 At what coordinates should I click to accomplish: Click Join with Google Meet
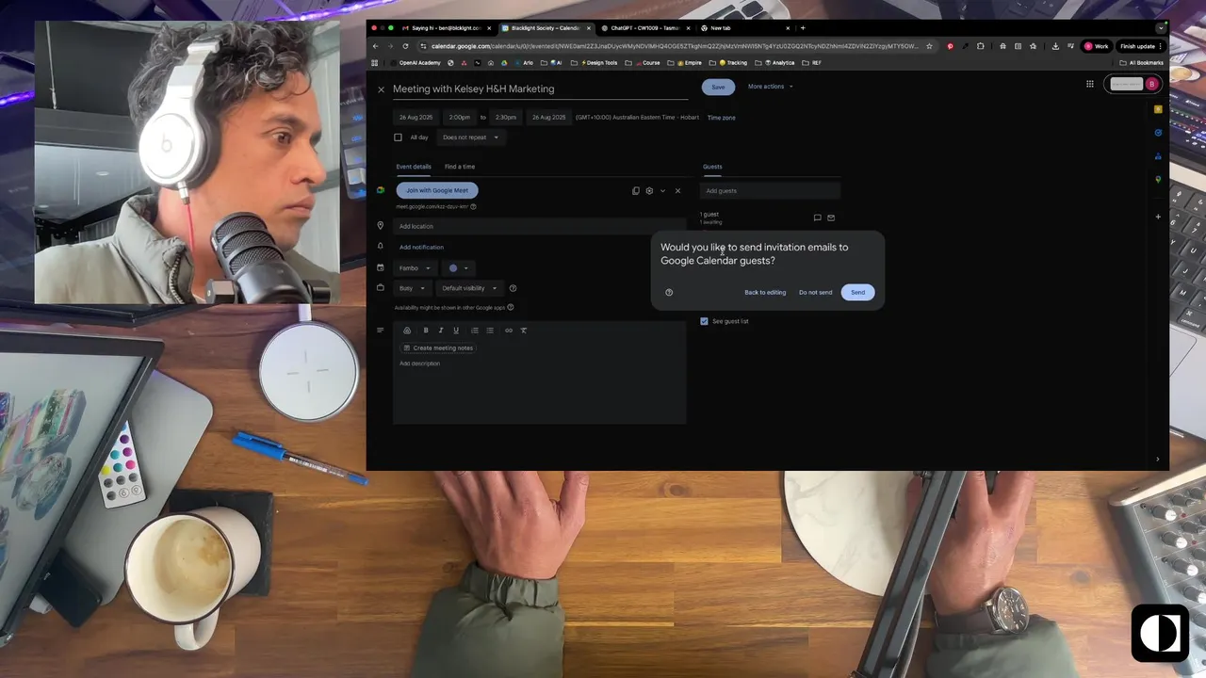(x=437, y=190)
